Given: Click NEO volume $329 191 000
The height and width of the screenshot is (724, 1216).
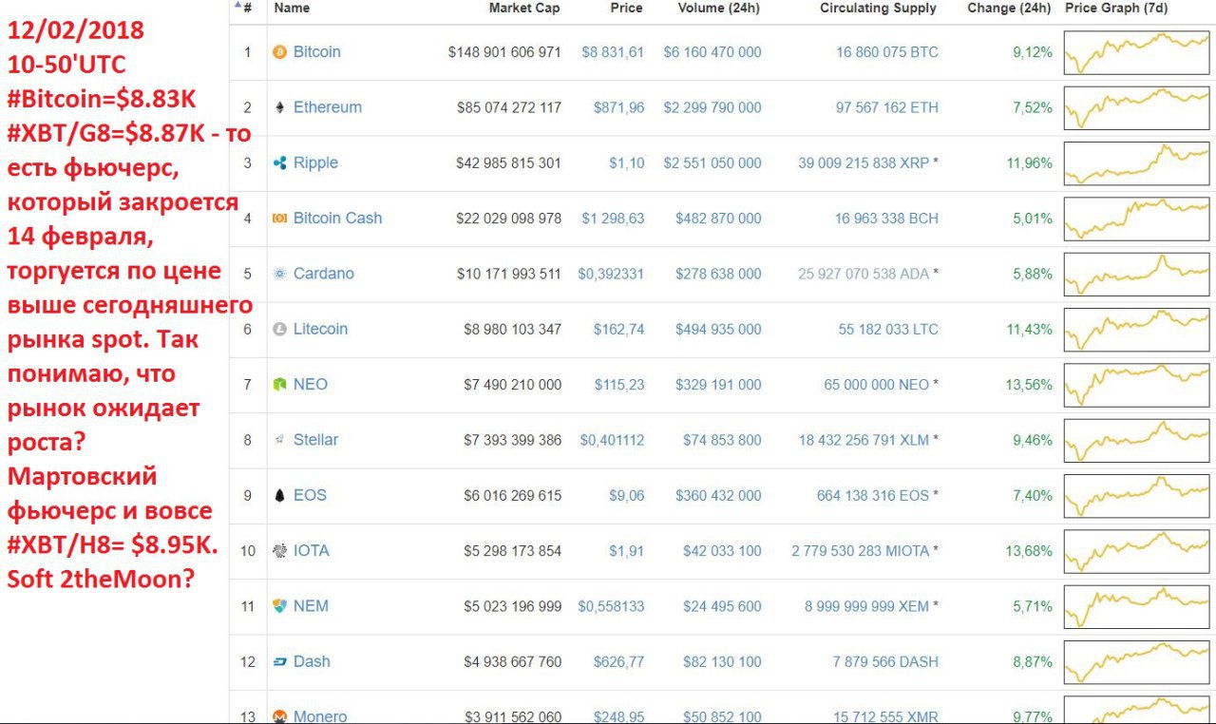Looking at the screenshot, I should coord(718,385).
